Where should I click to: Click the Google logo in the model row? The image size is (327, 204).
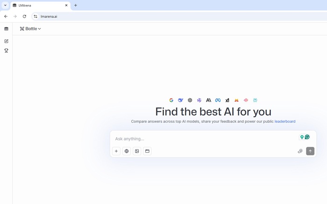pos(171,100)
